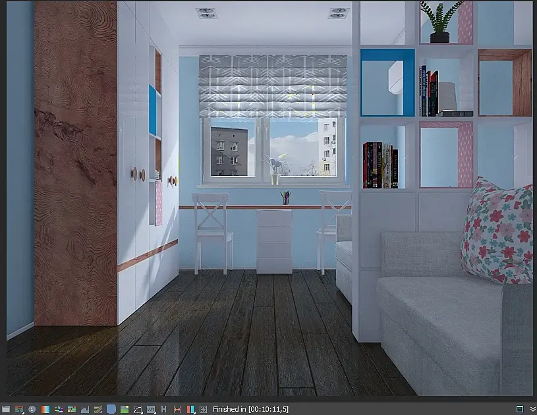This screenshot has height=415, width=537.
Task: Toggle sRGB display curve icon
Action: point(138,409)
